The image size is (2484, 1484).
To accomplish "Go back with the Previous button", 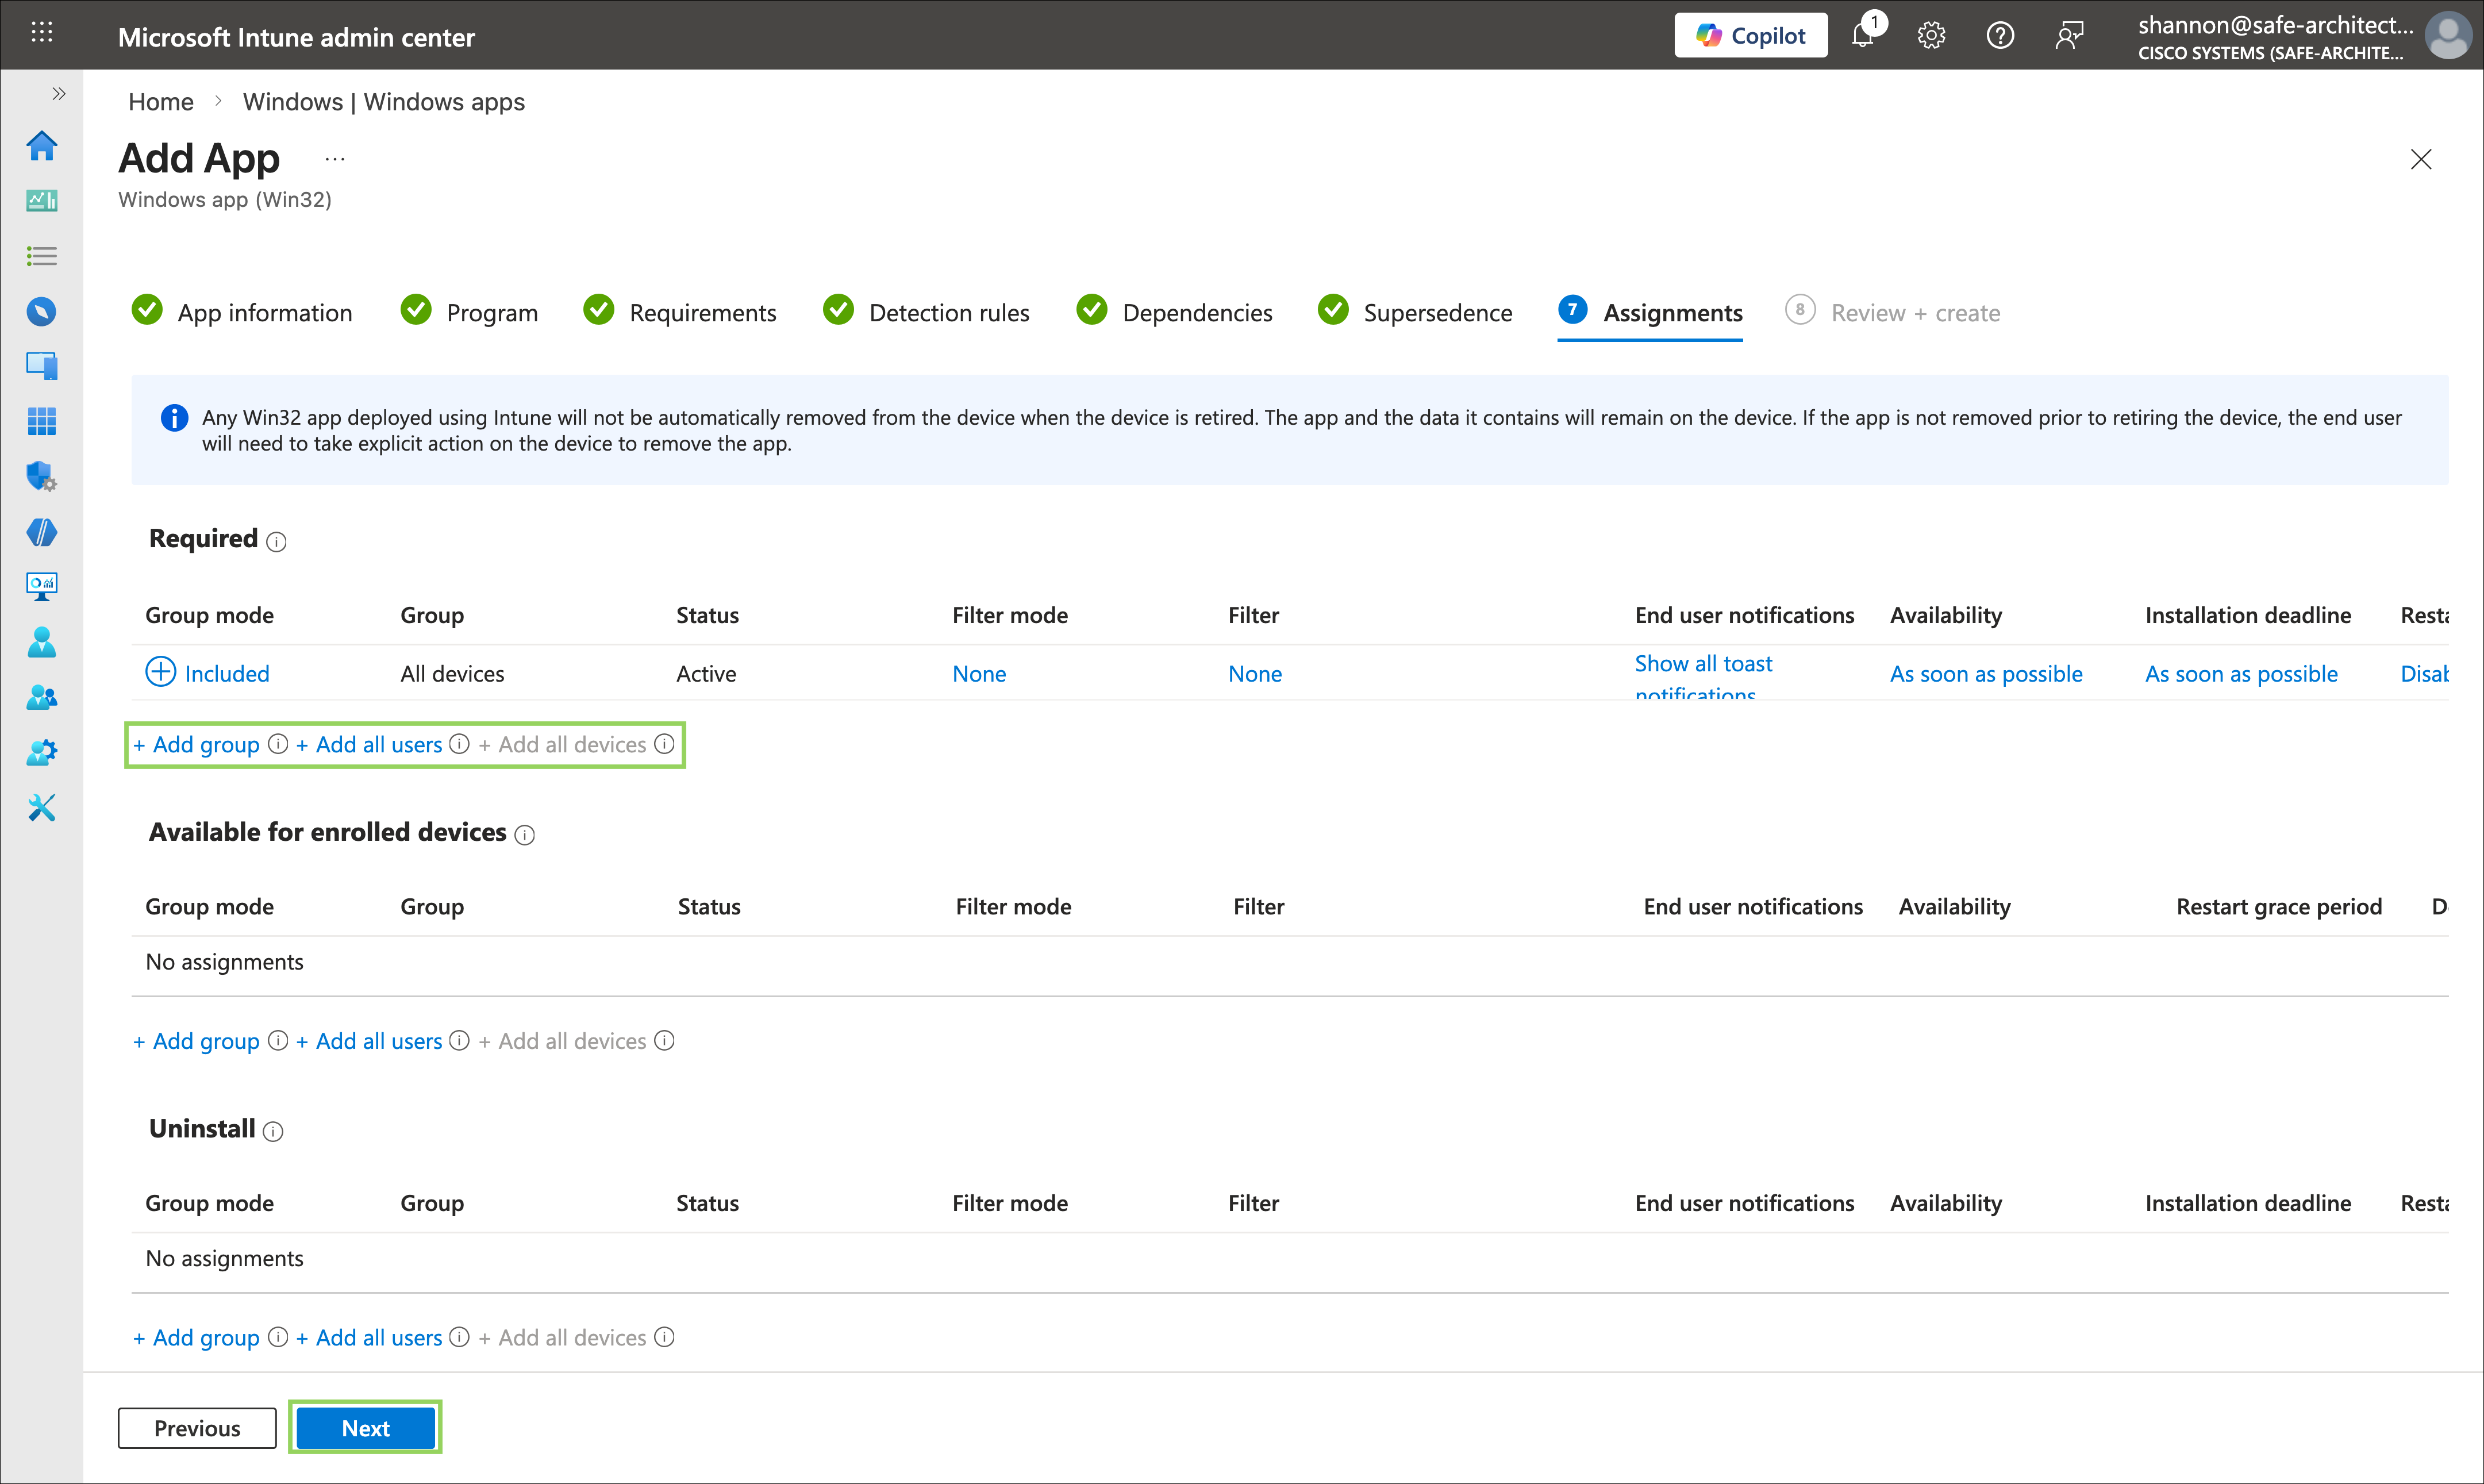I will [x=197, y=1428].
